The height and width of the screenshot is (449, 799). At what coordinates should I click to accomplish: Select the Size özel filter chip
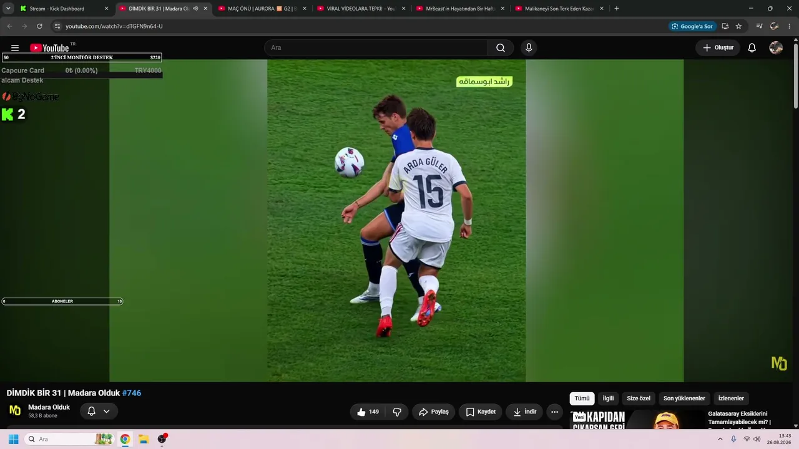639,398
